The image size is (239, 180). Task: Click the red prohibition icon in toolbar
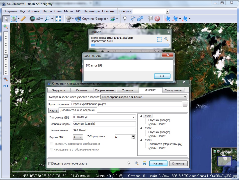(x=157, y=19)
